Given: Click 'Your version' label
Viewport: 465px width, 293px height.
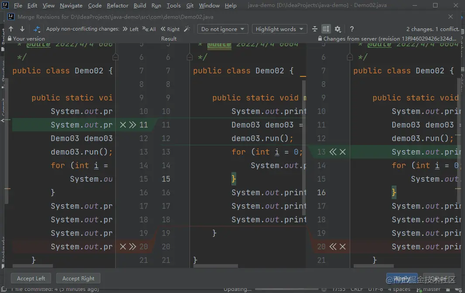Looking at the screenshot, I should click(29, 38).
